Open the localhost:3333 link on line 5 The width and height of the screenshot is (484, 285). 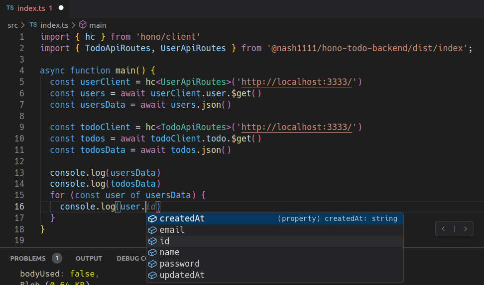[x=296, y=82]
